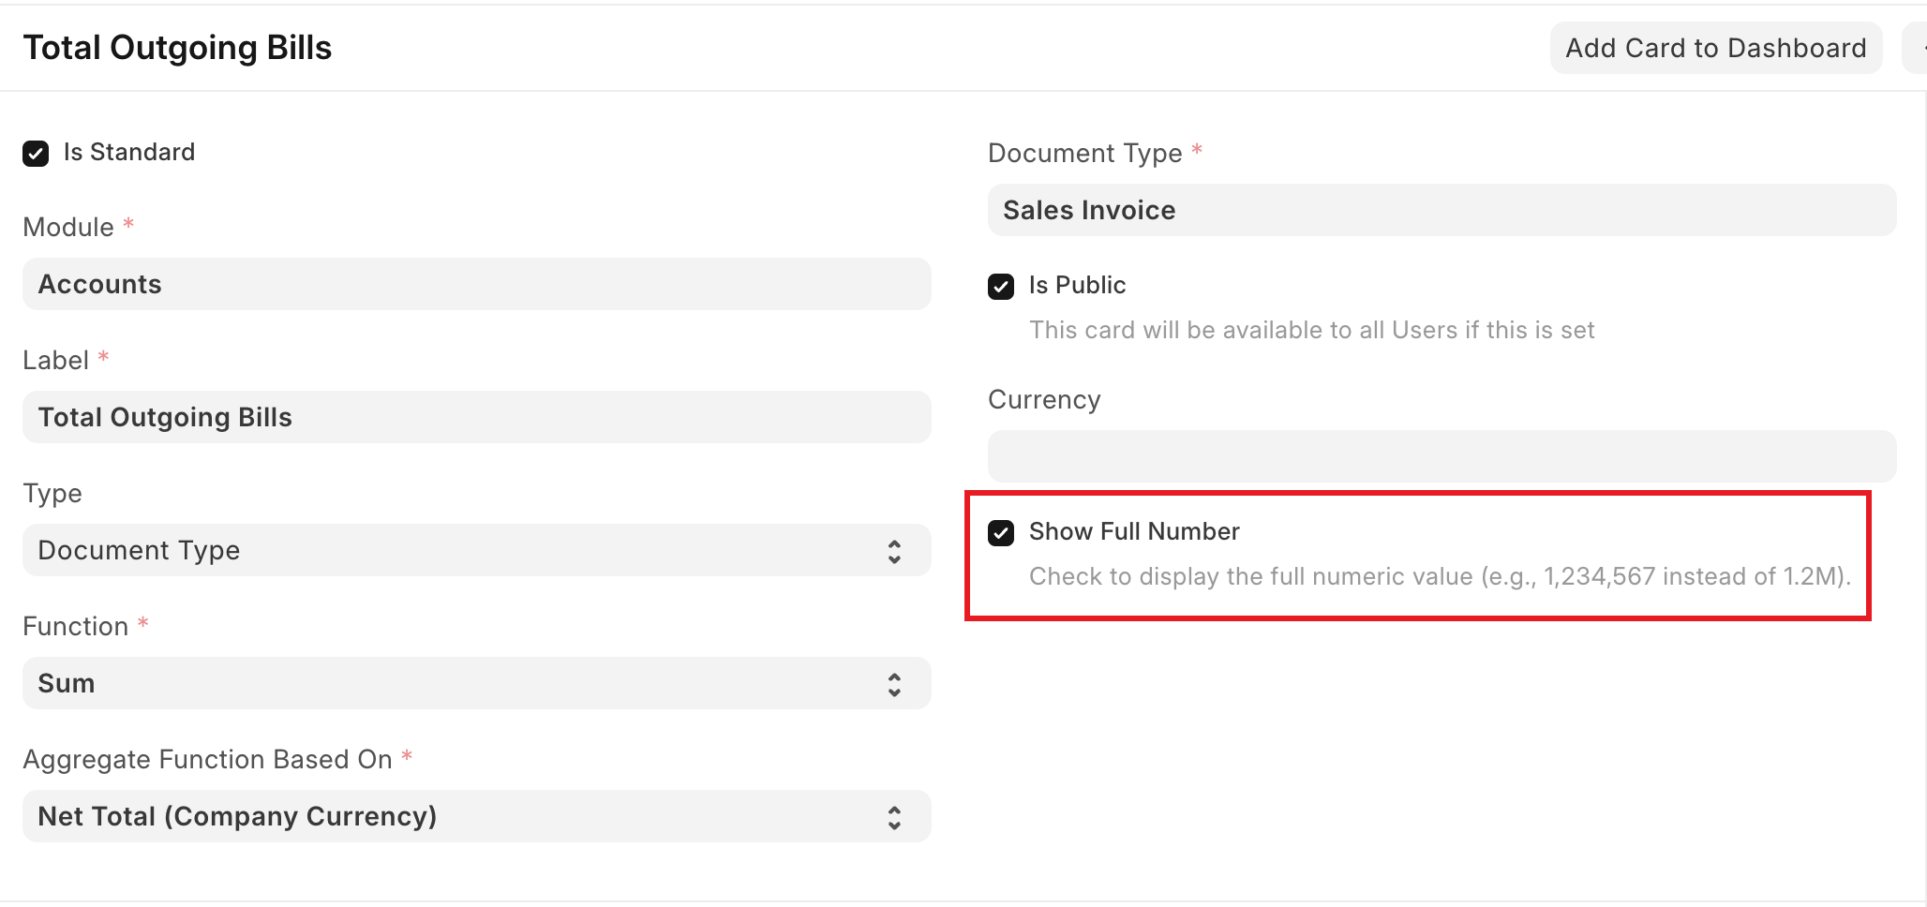Screen dimensions: 1927x907
Task: Click the empty Currency input field
Action: coord(1442,456)
